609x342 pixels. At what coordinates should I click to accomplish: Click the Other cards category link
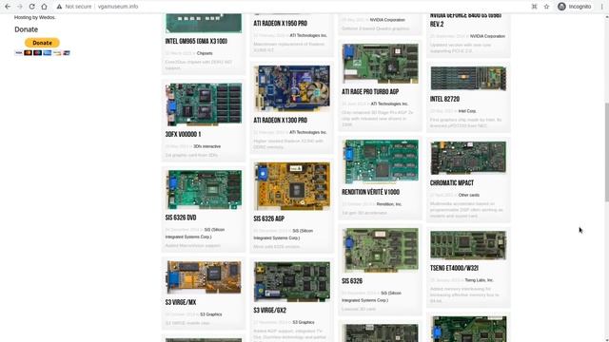pos(469,195)
